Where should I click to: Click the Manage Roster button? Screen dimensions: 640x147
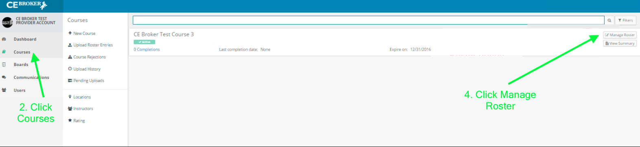point(620,35)
